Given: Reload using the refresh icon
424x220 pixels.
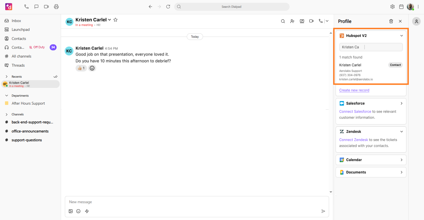Looking at the screenshot, I should pyautogui.click(x=168, y=7).
